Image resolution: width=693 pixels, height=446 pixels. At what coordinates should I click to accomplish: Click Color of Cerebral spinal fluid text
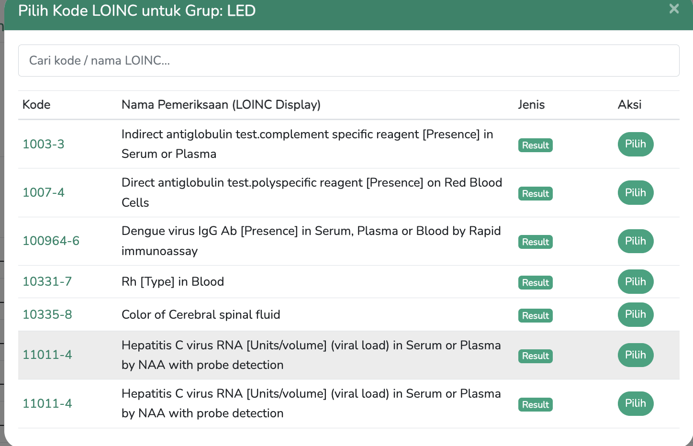pyautogui.click(x=201, y=314)
